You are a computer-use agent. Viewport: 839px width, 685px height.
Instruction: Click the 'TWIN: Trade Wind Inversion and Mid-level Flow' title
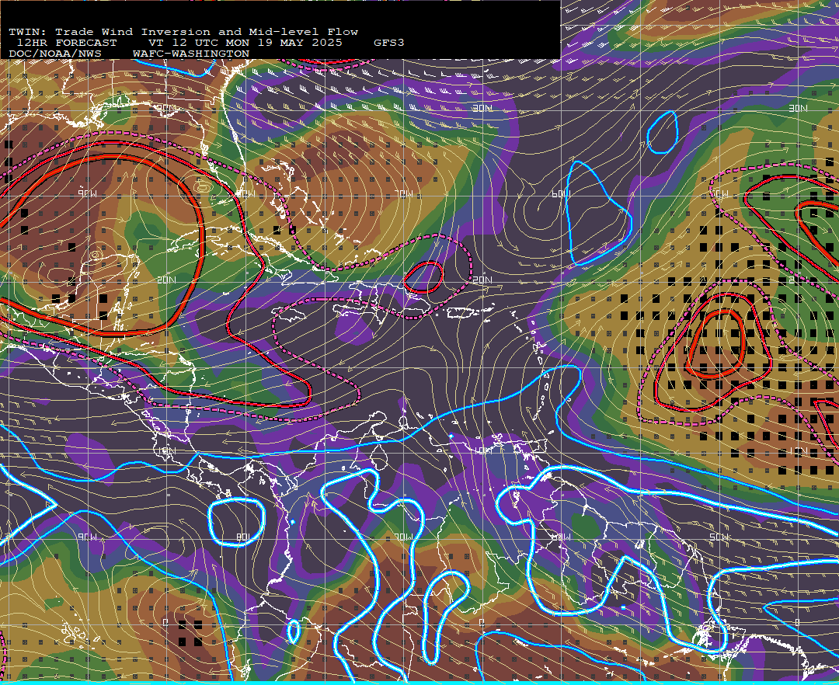click(183, 32)
